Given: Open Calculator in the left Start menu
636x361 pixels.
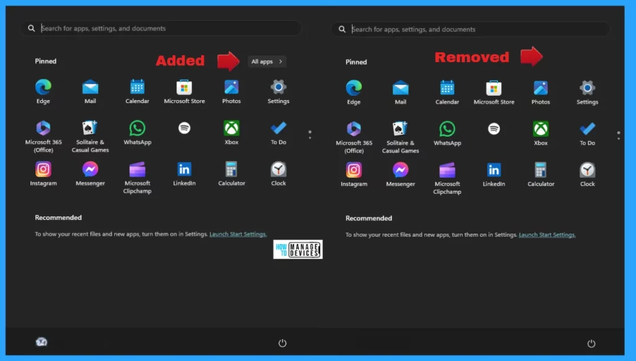Looking at the screenshot, I should click(x=231, y=173).
